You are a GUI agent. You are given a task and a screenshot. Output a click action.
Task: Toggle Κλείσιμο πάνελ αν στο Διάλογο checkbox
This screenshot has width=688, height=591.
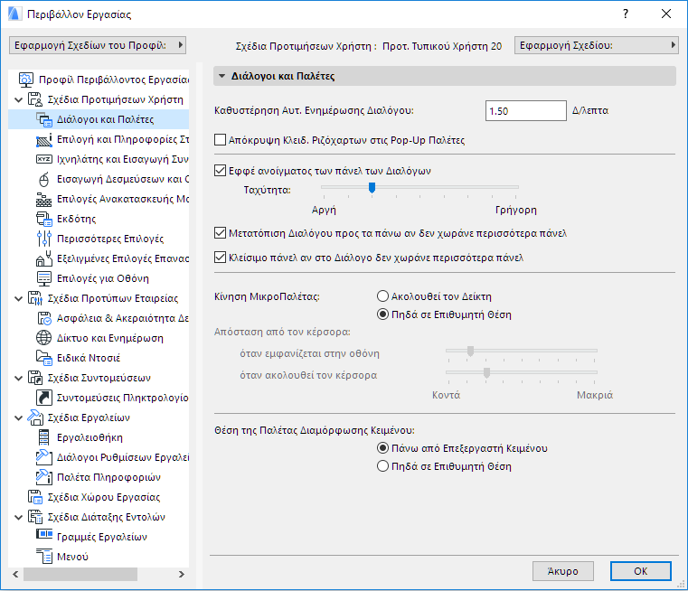tap(220, 258)
